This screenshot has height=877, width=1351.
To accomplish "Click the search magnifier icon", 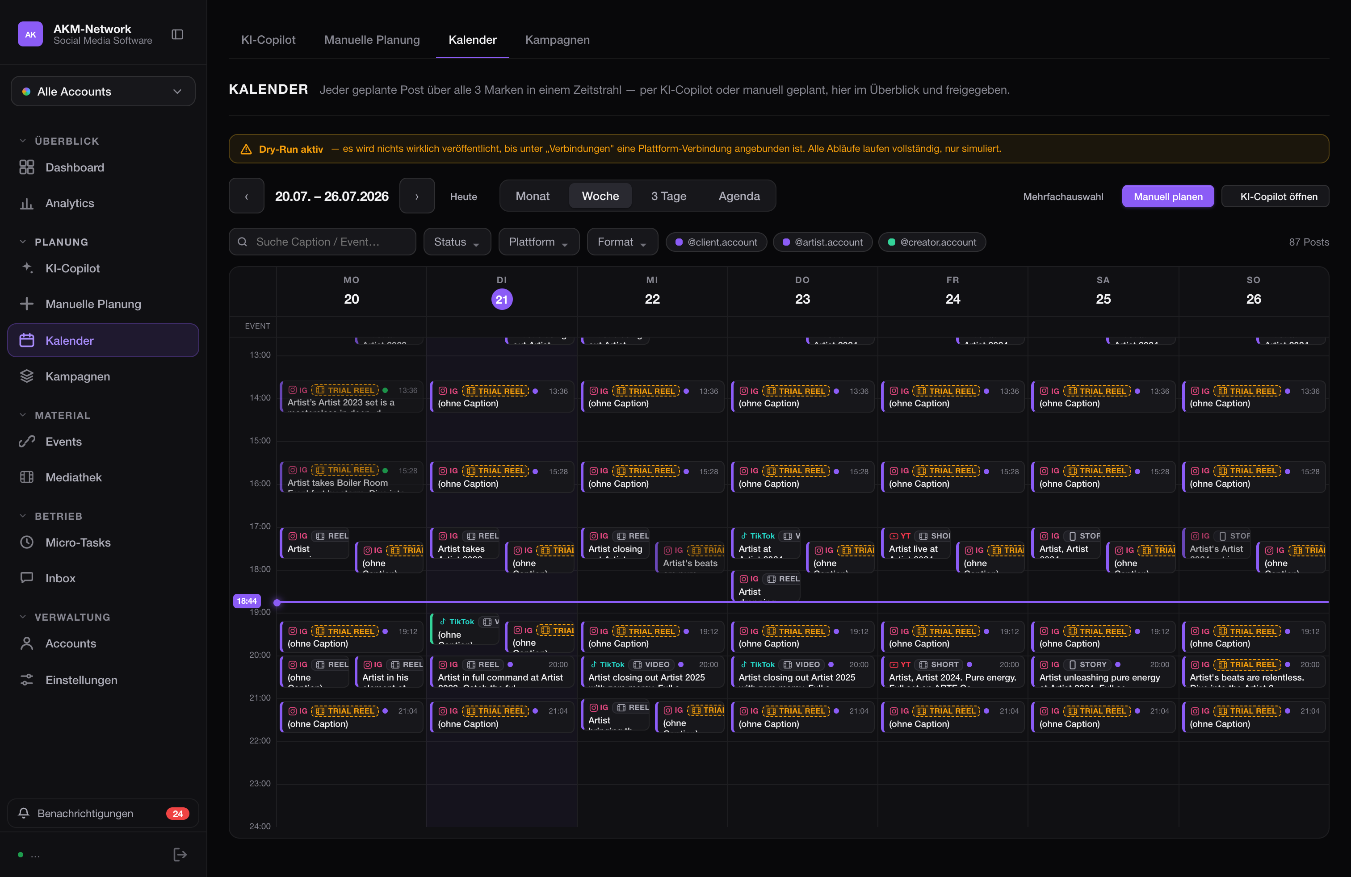I will 243,242.
